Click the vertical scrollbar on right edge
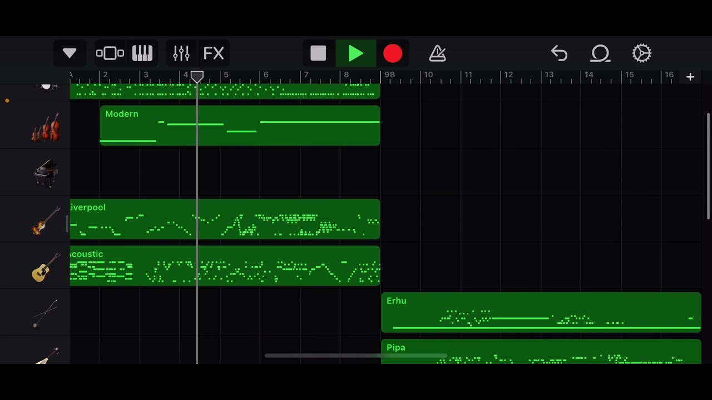Screen dimensions: 712x400 (x=708, y=166)
